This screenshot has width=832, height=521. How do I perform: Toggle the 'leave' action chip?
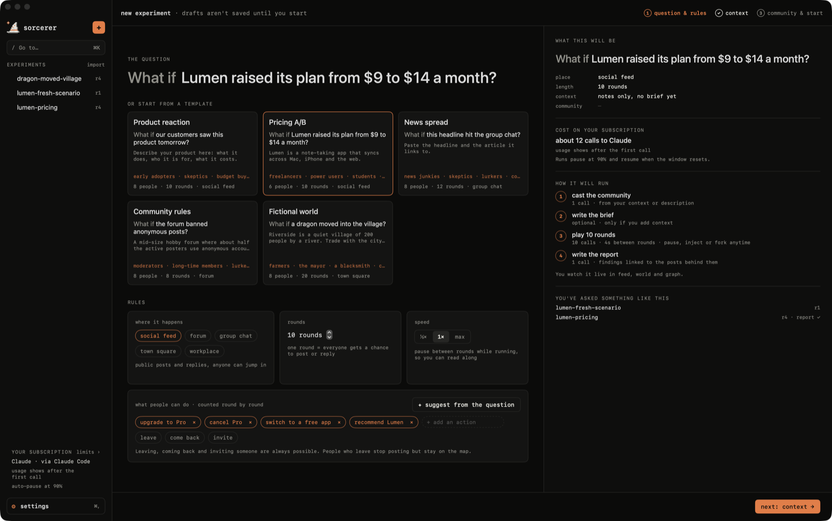click(x=148, y=438)
